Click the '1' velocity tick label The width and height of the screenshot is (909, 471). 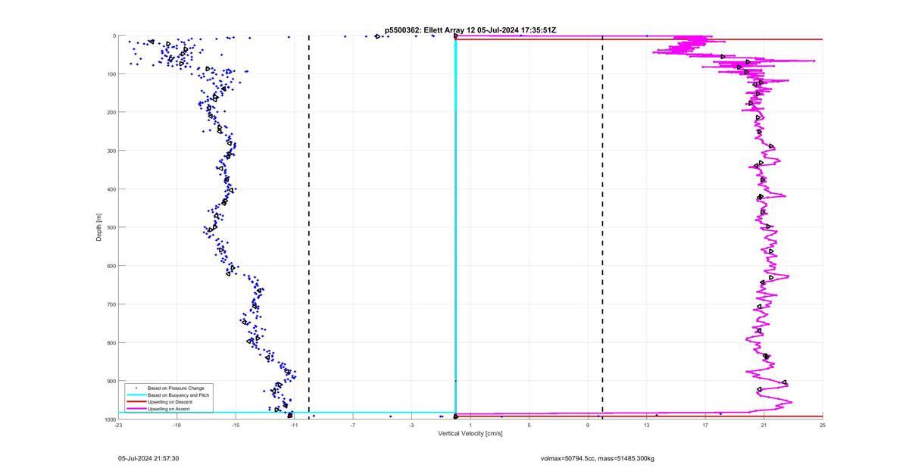(x=470, y=425)
